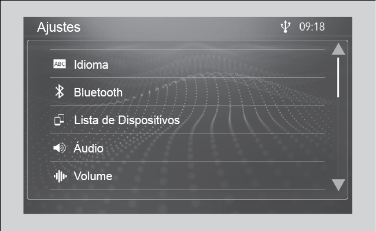Tap the devices icon beside Lista de Dispositivos
This screenshot has height=231, width=376.
59,120
